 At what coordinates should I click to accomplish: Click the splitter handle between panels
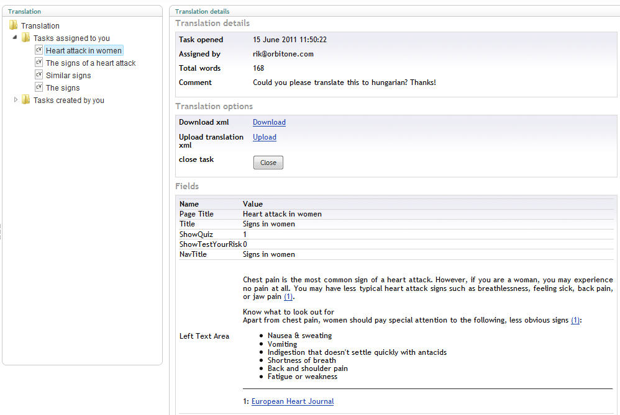[1, 231]
